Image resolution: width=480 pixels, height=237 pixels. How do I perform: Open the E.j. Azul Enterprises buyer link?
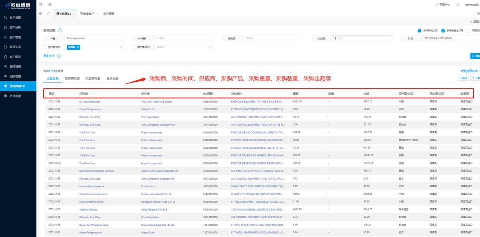point(90,102)
